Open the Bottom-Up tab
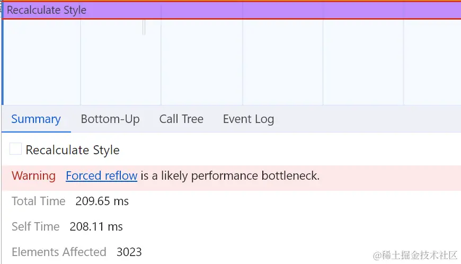461x264 pixels. click(x=110, y=119)
